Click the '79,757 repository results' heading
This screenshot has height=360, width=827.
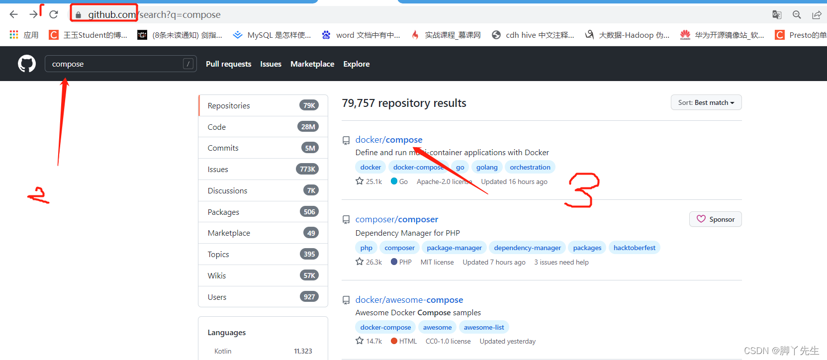pyautogui.click(x=404, y=103)
